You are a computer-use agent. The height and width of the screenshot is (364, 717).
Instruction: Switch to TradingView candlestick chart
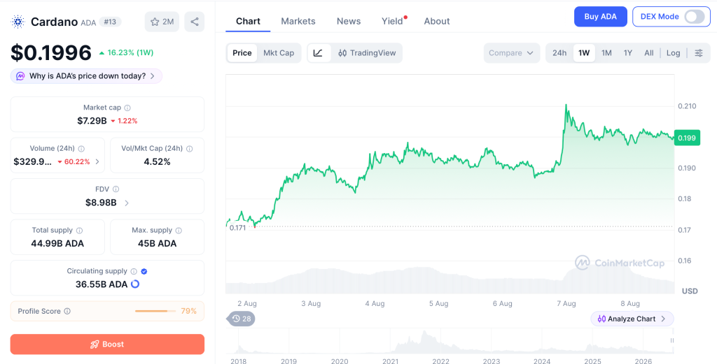click(367, 53)
